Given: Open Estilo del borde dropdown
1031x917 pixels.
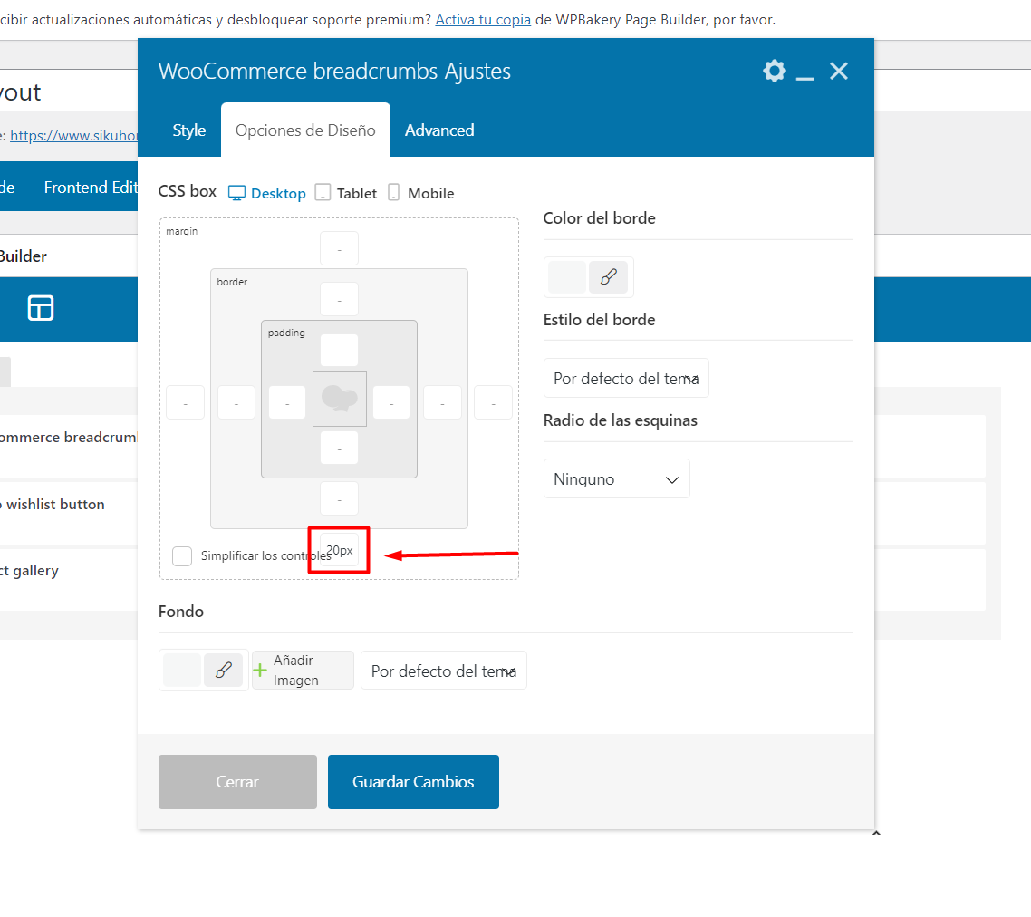Looking at the screenshot, I should [626, 378].
